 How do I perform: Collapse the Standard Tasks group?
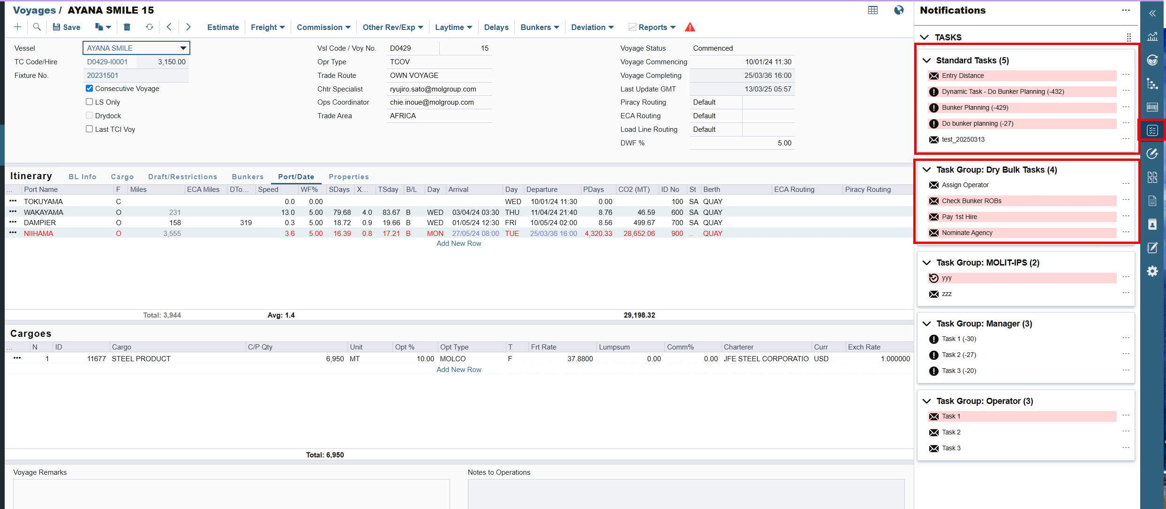click(926, 61)
